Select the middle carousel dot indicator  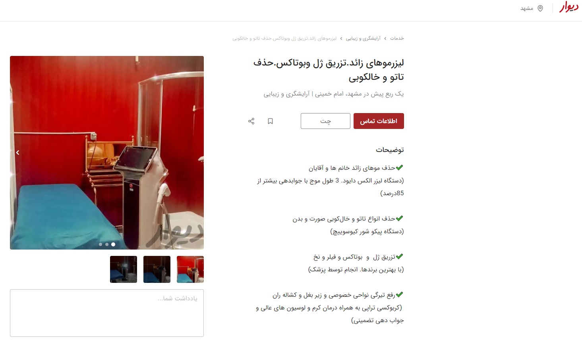[107, 244]
